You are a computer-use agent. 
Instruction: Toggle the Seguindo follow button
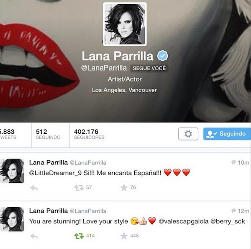point(227,134)
